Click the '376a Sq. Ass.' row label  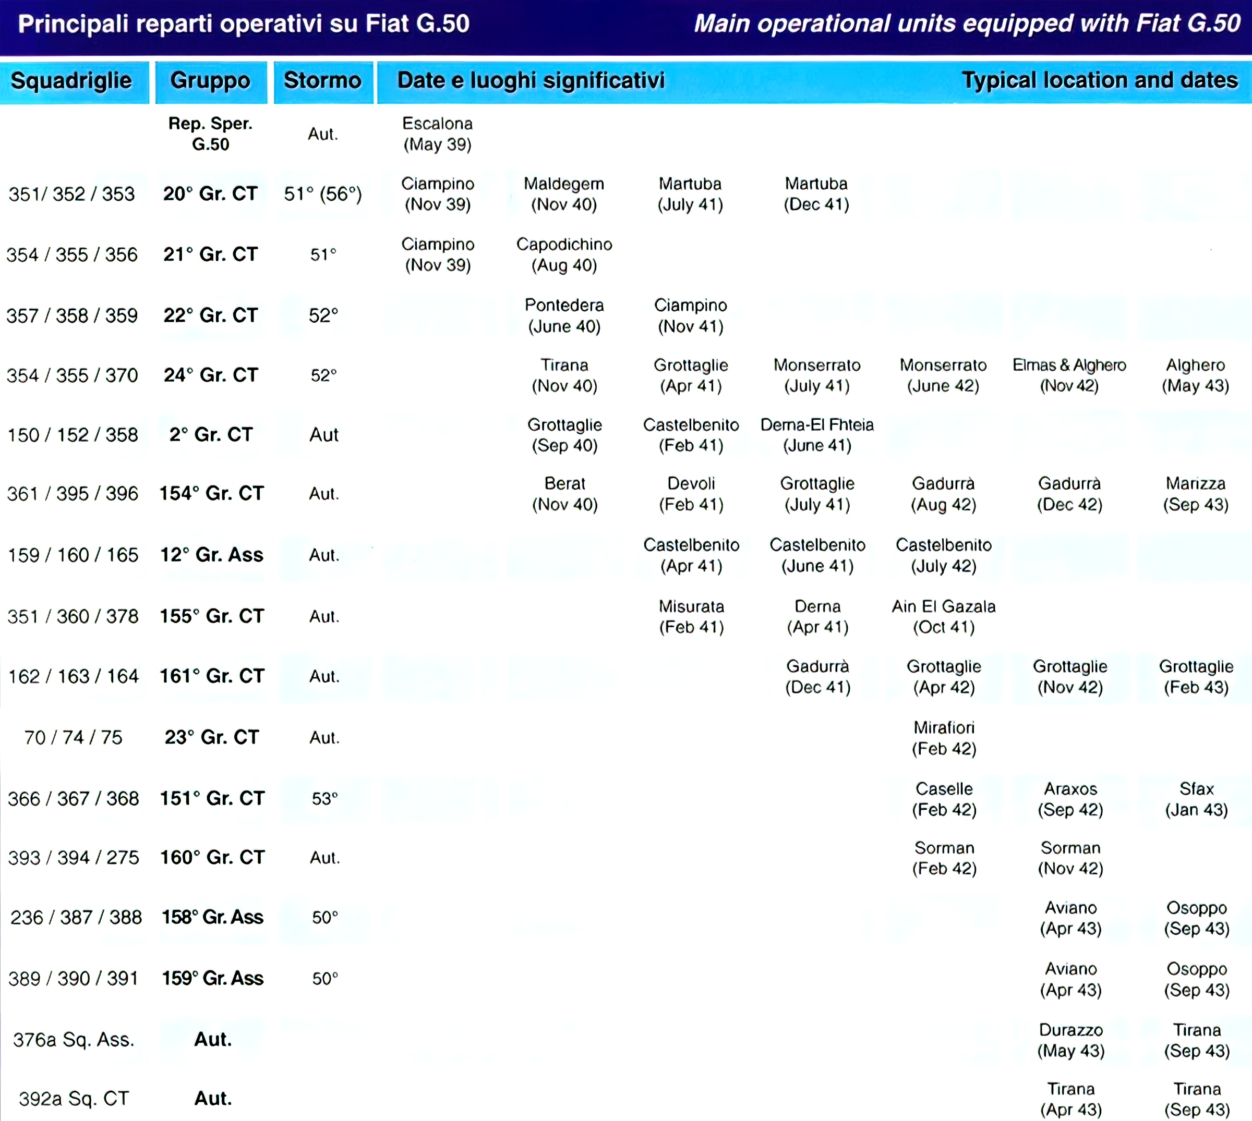pos(74,1040)
